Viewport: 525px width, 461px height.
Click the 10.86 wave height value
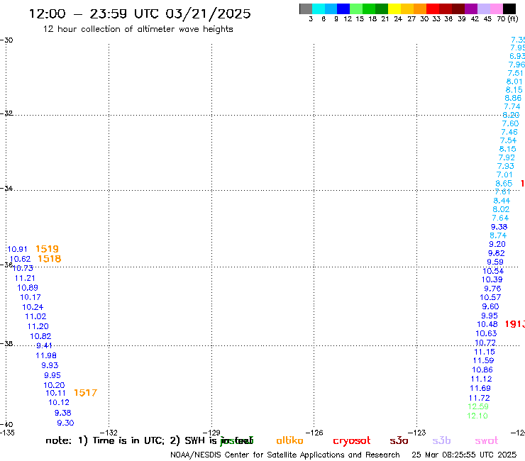(482, 370)
